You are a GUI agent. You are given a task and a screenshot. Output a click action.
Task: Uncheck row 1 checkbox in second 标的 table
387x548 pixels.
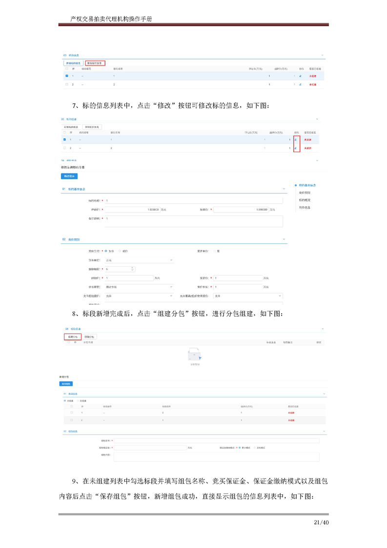coord(64,140)
